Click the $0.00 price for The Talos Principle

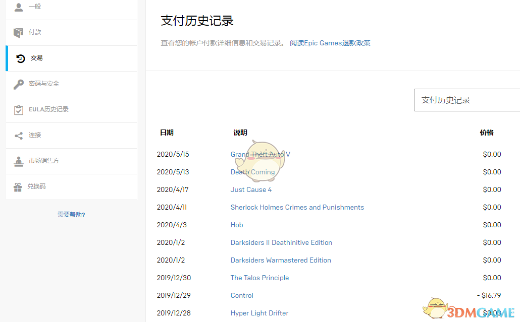click(492, 278)
